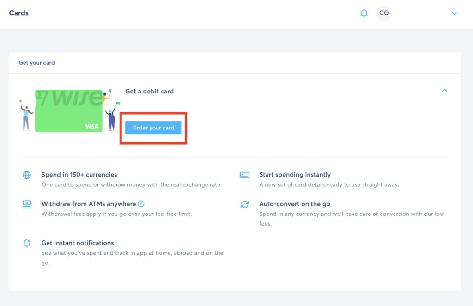Click the Get your card section header

click(36, 63)
